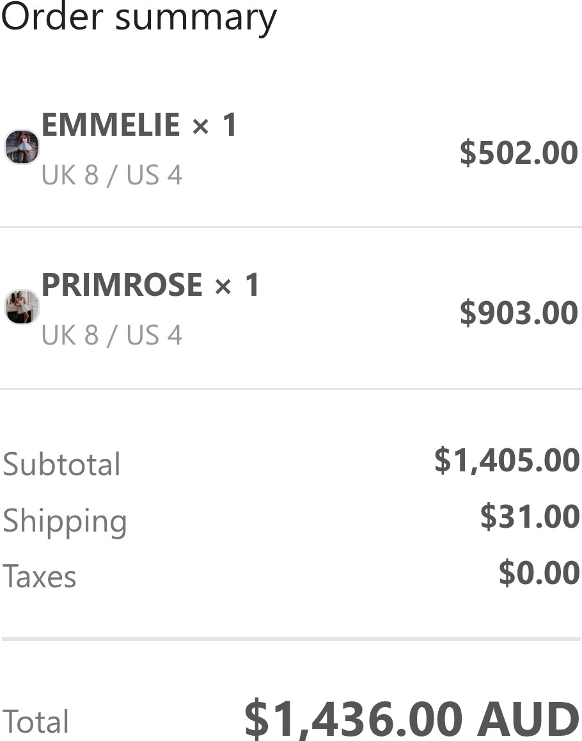The width and height of the screenshot is (582, 741).
Task: Click the total $1,436.00 amount
Action: point(354,719)
